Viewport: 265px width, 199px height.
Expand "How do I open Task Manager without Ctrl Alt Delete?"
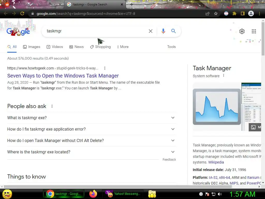(92, 140)
